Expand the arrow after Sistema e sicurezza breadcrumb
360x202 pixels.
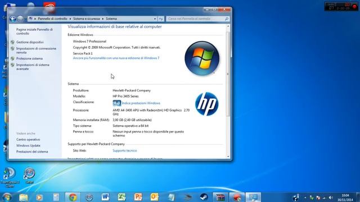(x=102, y=19)
